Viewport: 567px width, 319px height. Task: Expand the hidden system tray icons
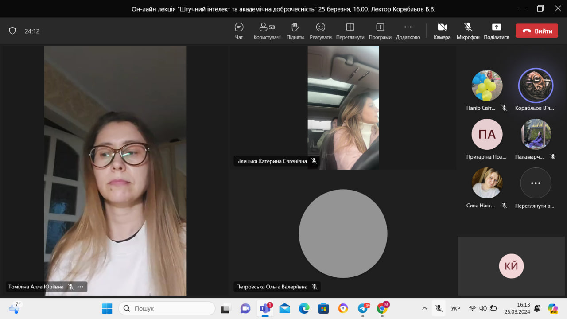pyautogui.click(x=424, y=308)
